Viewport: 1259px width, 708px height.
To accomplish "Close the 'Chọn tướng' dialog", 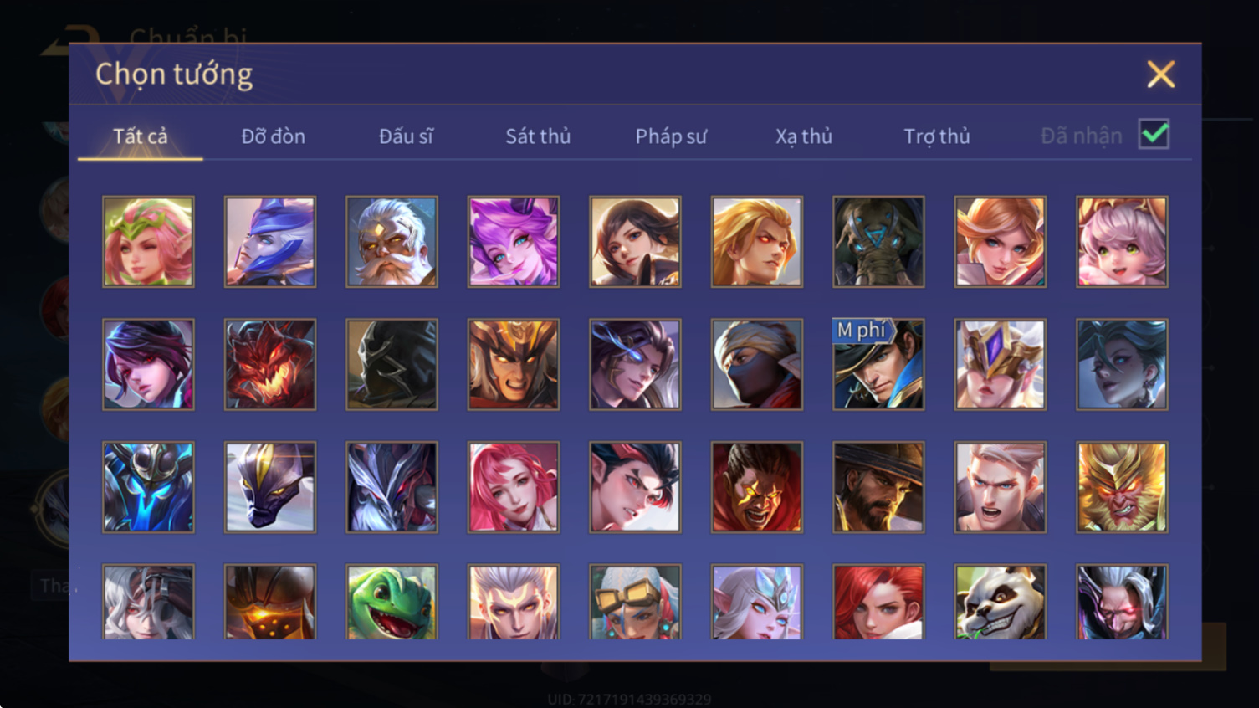I will point(1160,74).
